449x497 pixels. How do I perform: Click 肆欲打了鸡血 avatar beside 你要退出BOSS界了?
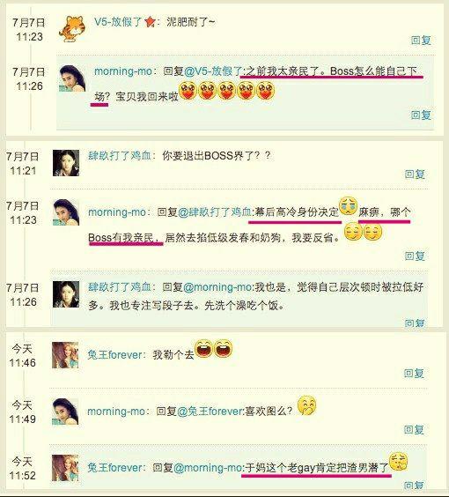click(x=66, y=163)
